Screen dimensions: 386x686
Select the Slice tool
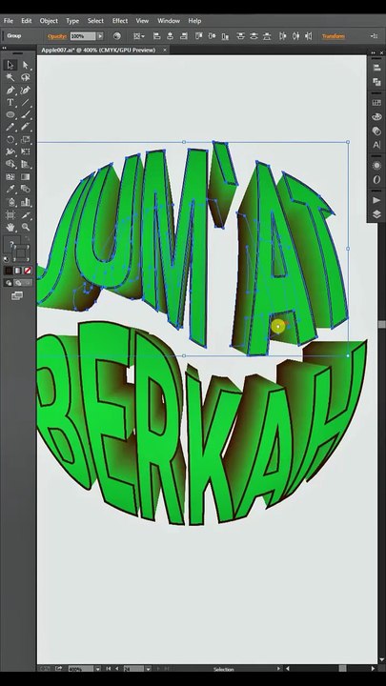[26, 214]
